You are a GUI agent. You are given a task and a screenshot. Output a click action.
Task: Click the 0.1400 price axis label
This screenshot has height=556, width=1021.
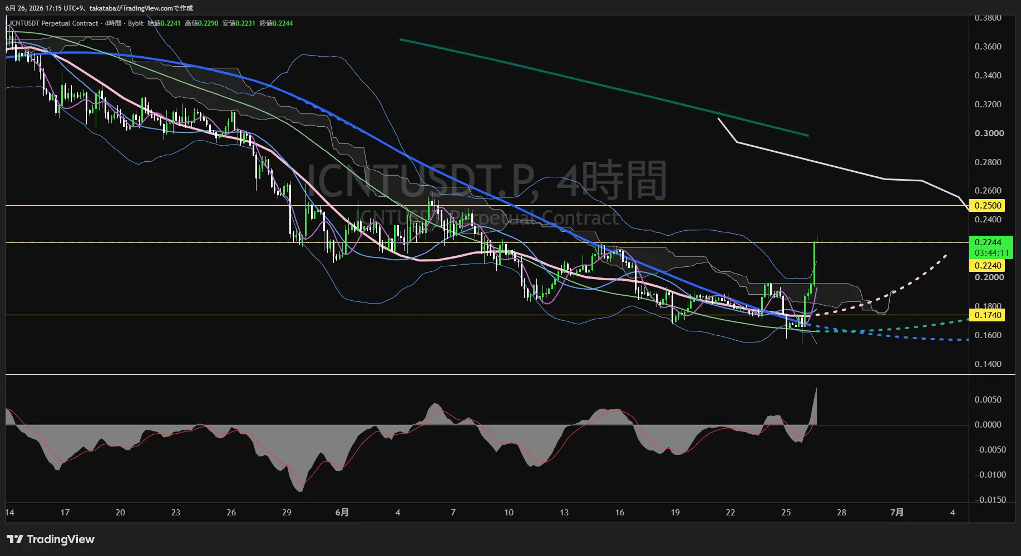(x=988, y=364)
